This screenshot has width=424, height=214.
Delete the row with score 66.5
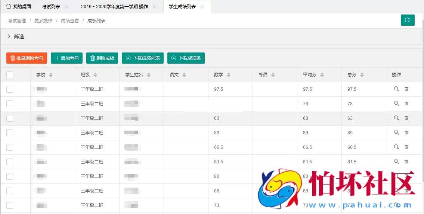pyautogui.click(x=406, y=147)
